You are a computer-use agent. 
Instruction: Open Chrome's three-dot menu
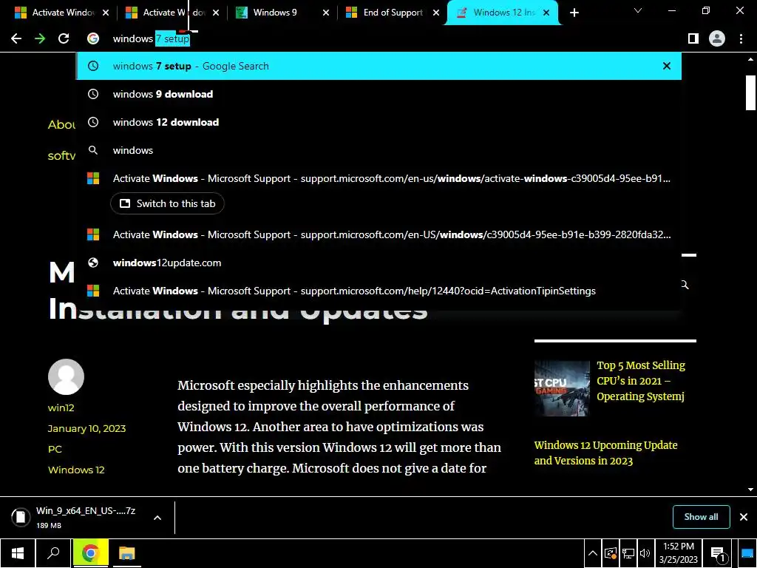tap(741, 38)
